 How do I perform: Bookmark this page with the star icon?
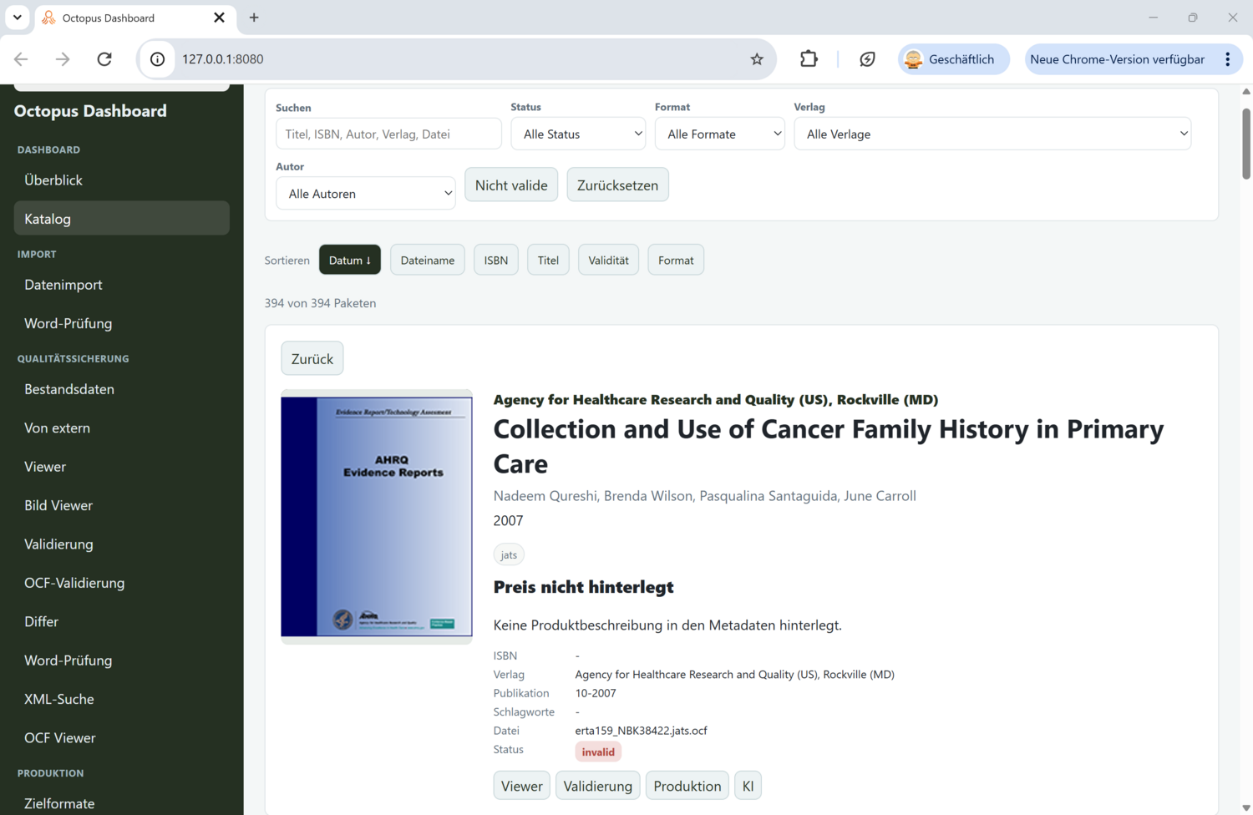[757, 59]
